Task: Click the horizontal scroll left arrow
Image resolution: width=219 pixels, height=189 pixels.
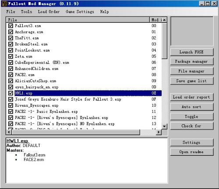Action: click(9, 132)
